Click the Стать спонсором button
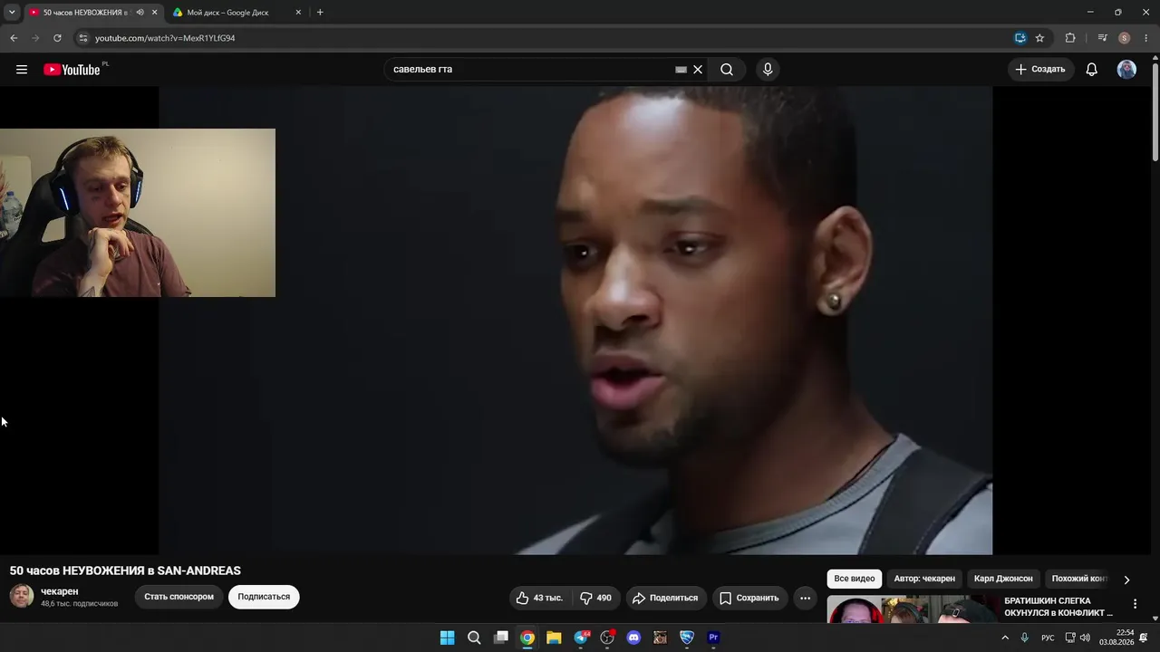1160x652 pixels. click(x=179, y=597)
